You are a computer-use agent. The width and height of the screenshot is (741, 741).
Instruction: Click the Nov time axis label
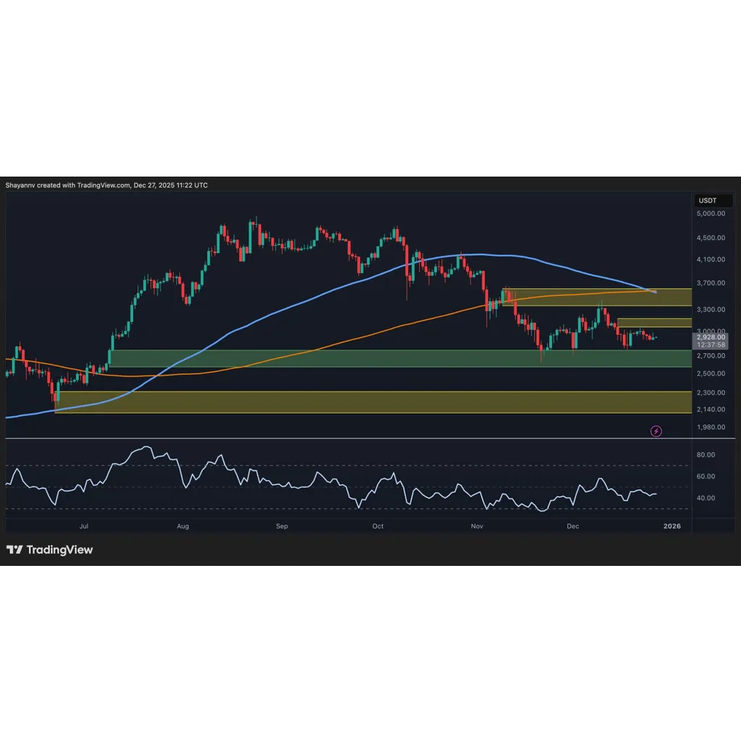(x=477, y=526)
